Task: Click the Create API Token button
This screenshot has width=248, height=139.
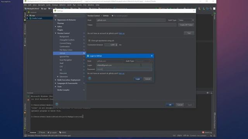Action: point(186,25)
